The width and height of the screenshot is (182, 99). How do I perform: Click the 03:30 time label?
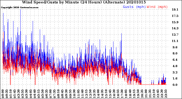pyautogui.click(x=27, y=94)
